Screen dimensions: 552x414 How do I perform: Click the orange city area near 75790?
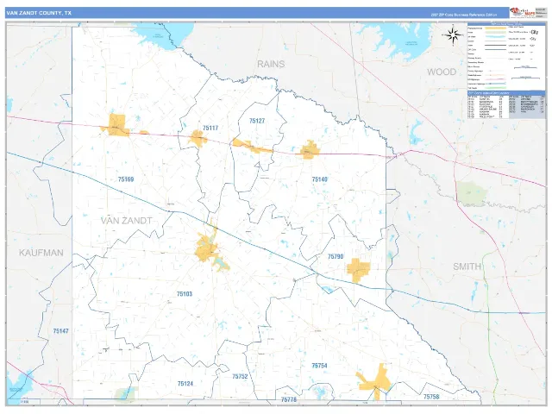point(359,270)
